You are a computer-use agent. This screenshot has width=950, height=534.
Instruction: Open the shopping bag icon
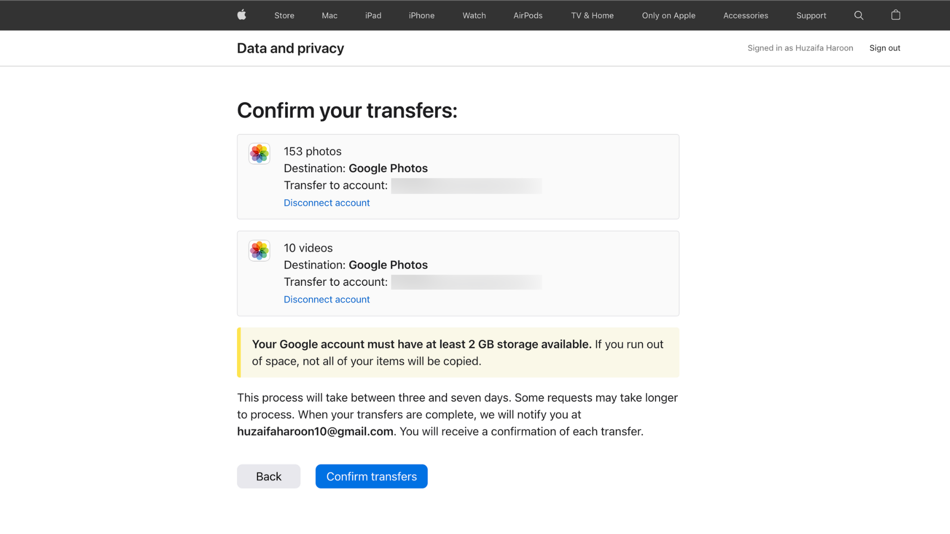(896, 15)
